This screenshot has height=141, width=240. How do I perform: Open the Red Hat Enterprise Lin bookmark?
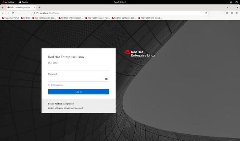tap(71, 18)
